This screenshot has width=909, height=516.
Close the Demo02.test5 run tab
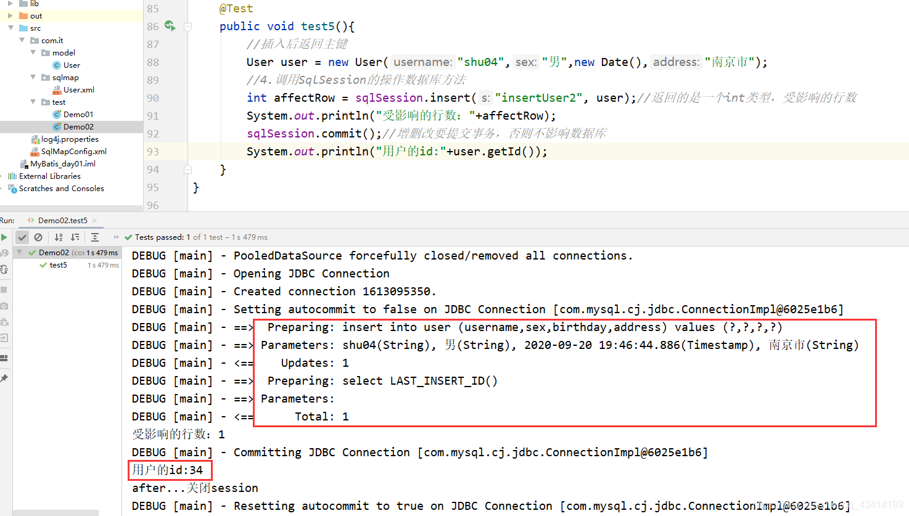tap(94, 221)
